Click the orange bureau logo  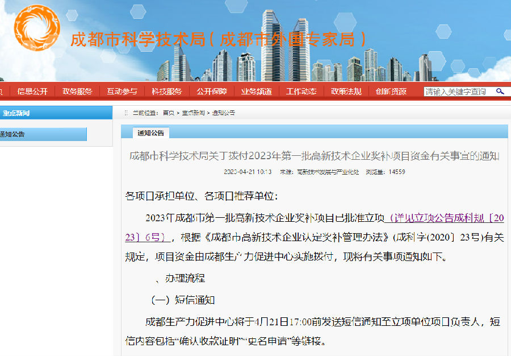tap(36, 28)
